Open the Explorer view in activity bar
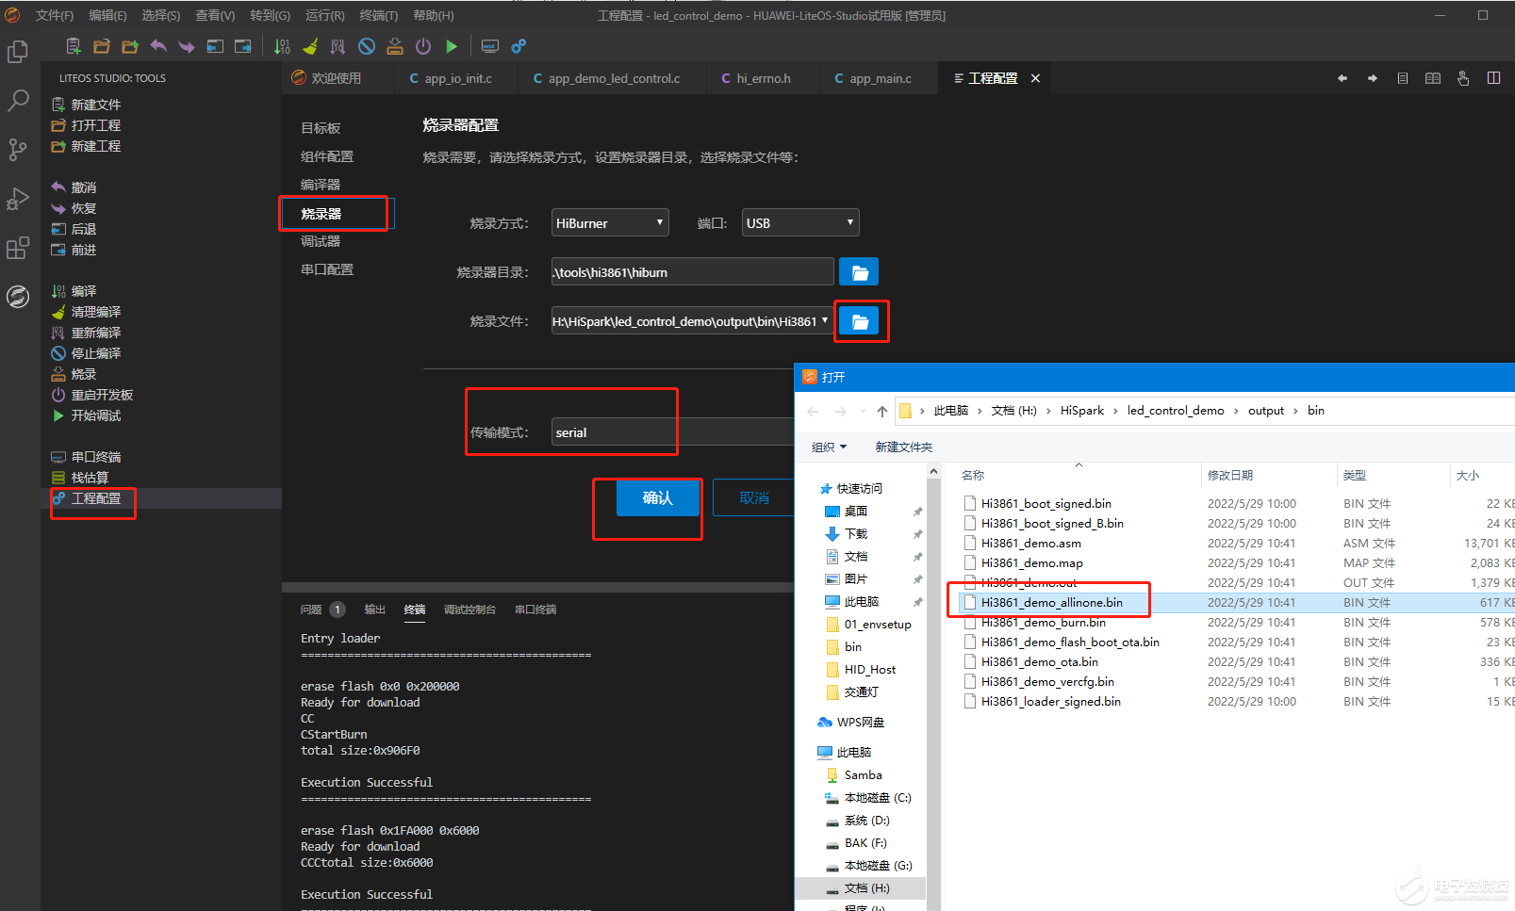 pyautogui.click(x=18, y=52)
